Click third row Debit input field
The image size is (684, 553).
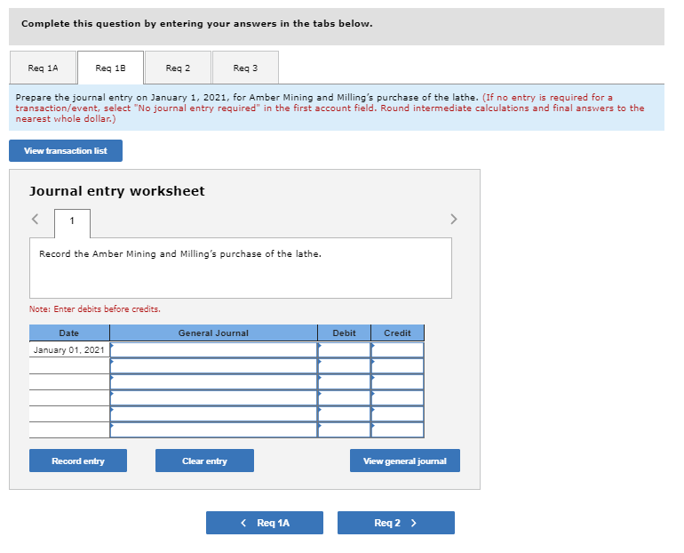click(344, 382)
